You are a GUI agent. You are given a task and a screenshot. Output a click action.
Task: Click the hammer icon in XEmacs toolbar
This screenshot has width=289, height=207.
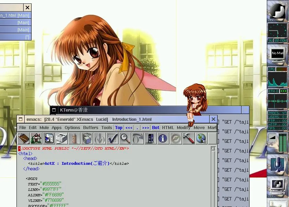tap(188, 138)
